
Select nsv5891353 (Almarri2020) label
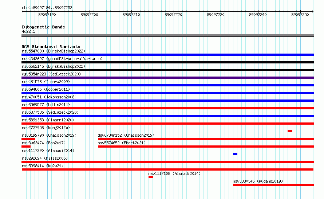48,120
